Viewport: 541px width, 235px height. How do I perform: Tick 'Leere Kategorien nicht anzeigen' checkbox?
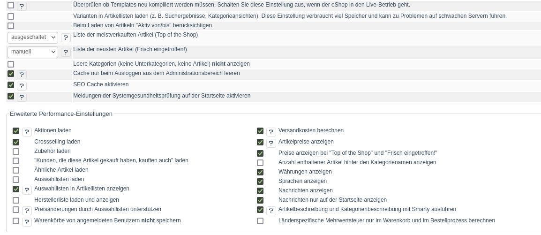point(11,64)
